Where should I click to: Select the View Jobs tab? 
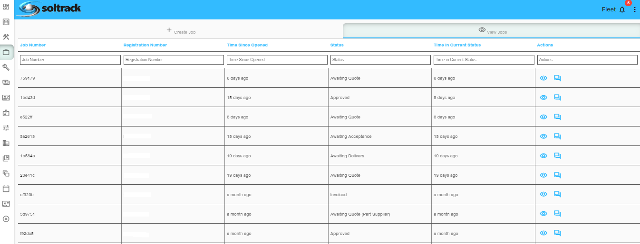point(491,31)
